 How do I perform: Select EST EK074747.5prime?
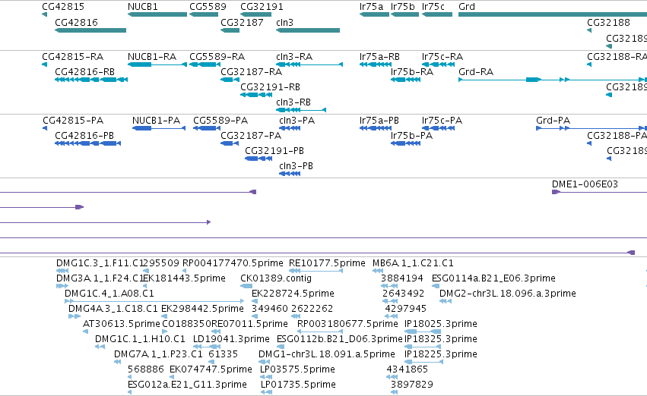click(211, 369)
